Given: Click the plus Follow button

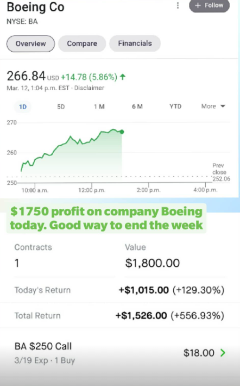Looking at the screenshot, I should 209,5.
